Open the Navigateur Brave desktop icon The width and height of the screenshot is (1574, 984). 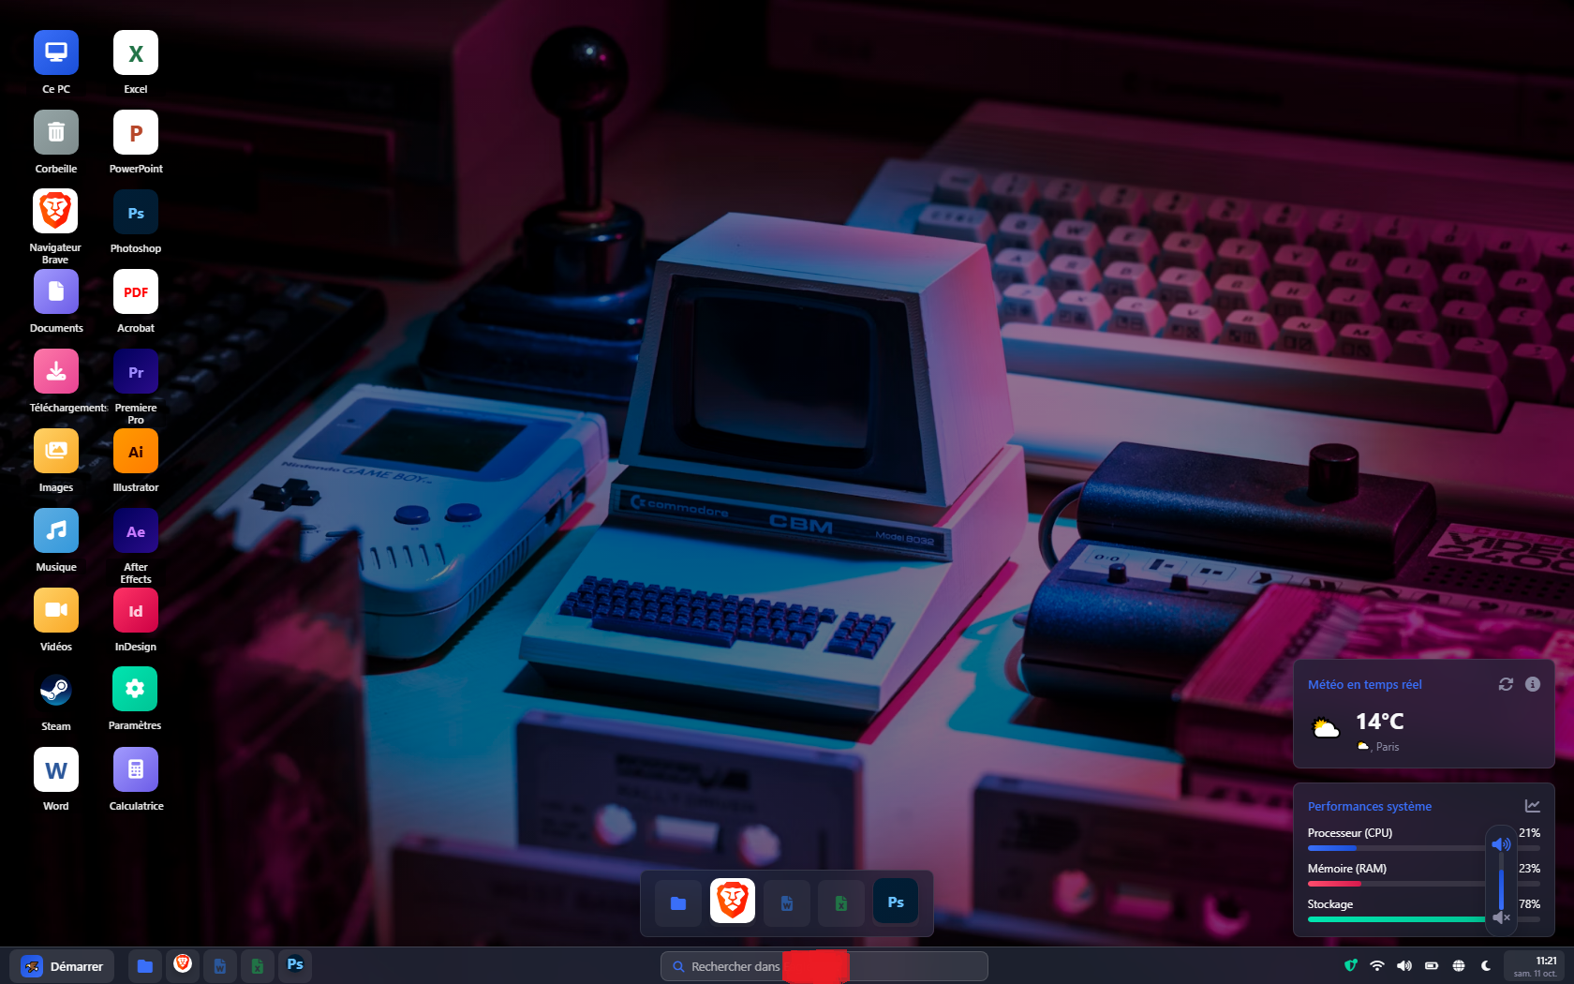click(x=55, y=212)
